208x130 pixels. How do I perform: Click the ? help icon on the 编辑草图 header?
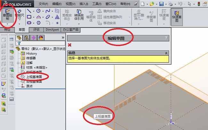[x=166, y=38]
